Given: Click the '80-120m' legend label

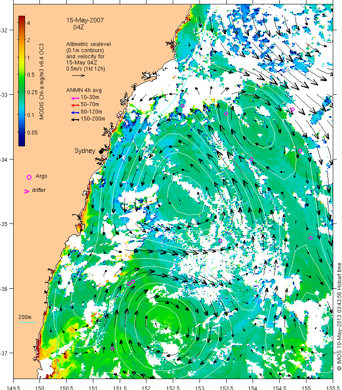Looking at the screenshot, I should click(91, 112).
